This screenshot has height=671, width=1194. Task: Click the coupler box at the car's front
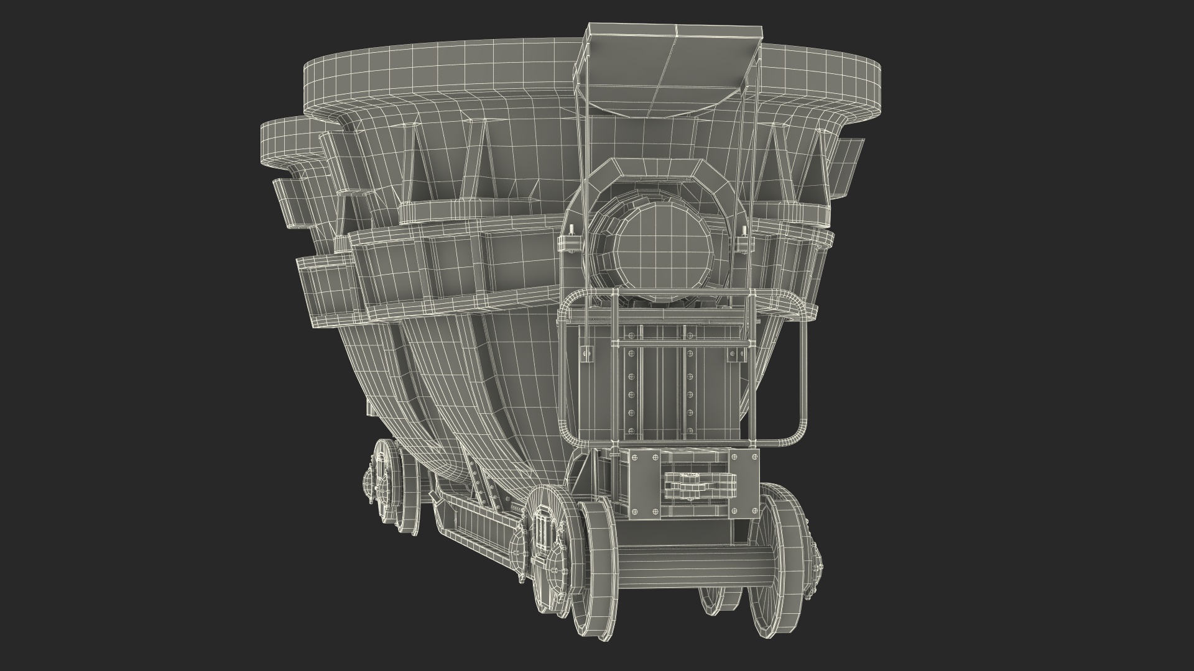(693, 485)
